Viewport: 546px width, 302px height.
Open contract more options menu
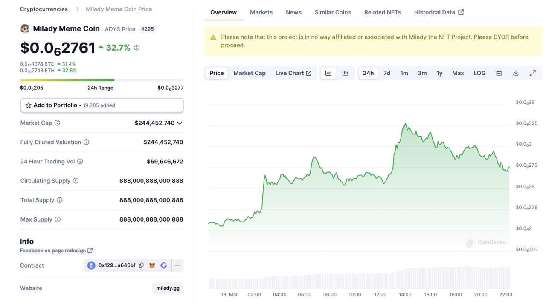tap(177, 265)
